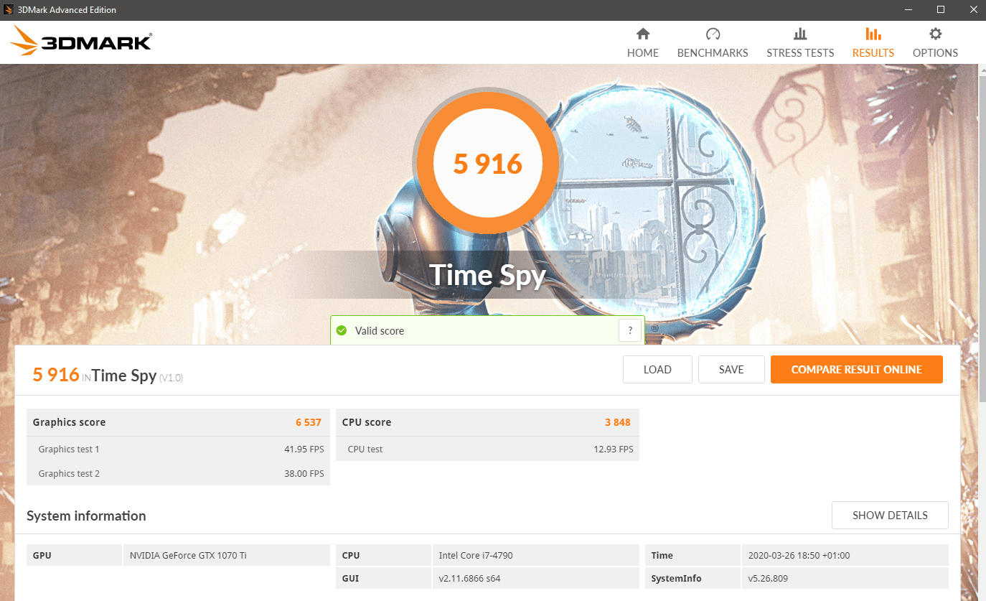The image size is (986, 601).
Task: Click the 'Graphics score' header label
Action: point(69,422)
